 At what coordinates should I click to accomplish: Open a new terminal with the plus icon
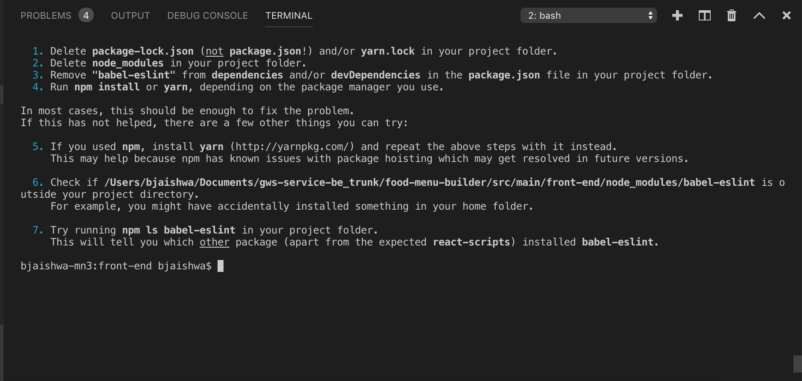coord(677,15)
